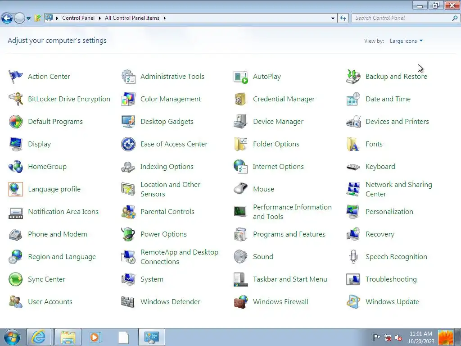This screenshot has height=346, width=461.
Task: Open the Action Center flag icon
Action: coord(15,77)
